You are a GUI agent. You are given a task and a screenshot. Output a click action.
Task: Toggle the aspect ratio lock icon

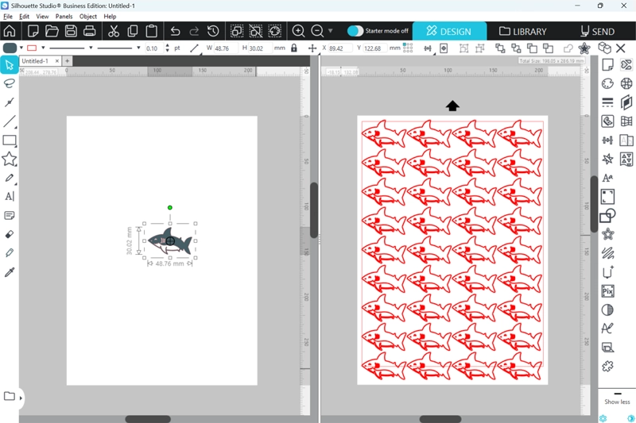point(294,48)
